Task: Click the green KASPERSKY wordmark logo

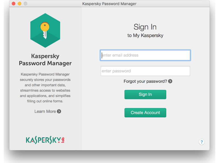Action: [43, 140]
